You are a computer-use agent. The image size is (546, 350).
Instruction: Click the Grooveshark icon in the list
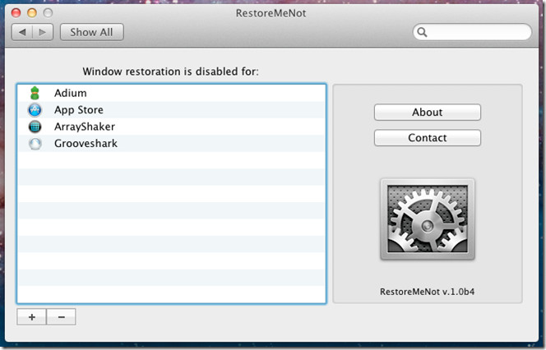pyautogui.click(x=35, y=143)
